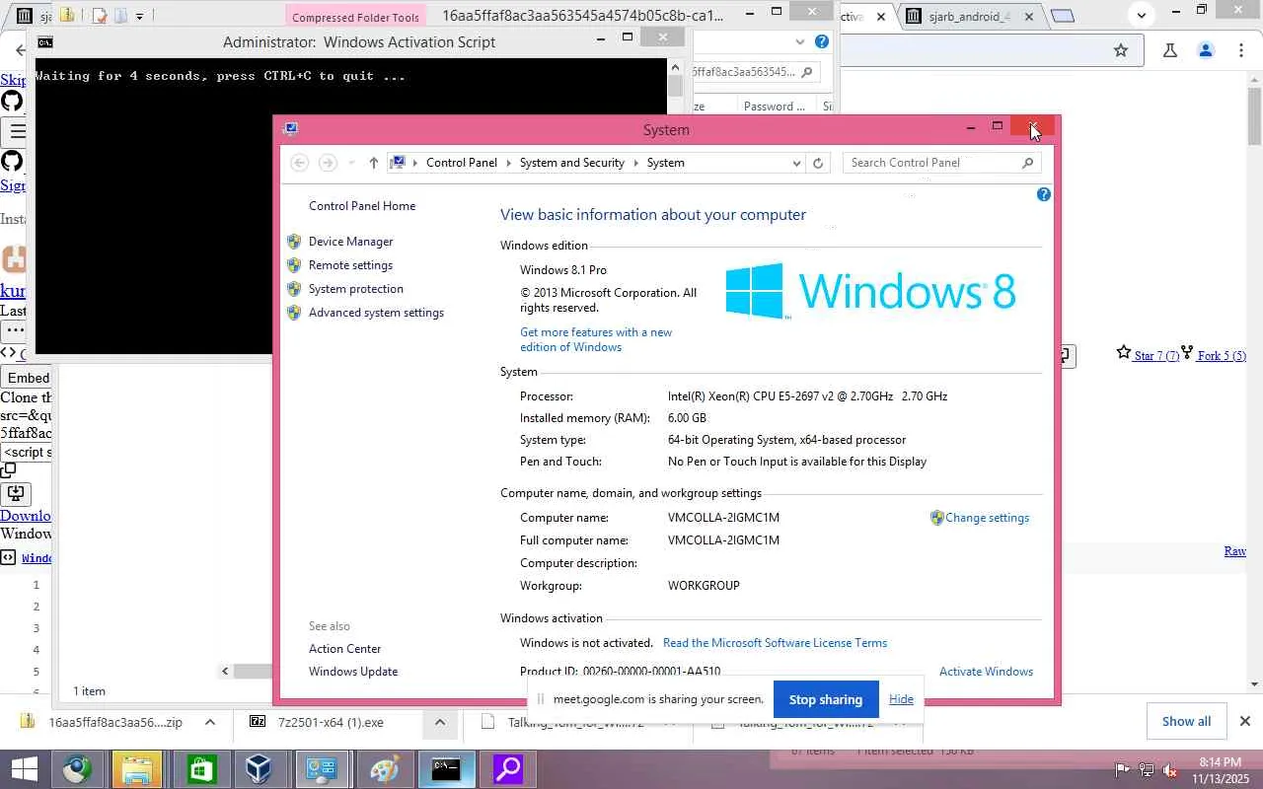This screenshot has height=789, width=1263.
Task: Open Device Manager from the System sidebar
Action: pyautogui.click(x=350, y=242)
